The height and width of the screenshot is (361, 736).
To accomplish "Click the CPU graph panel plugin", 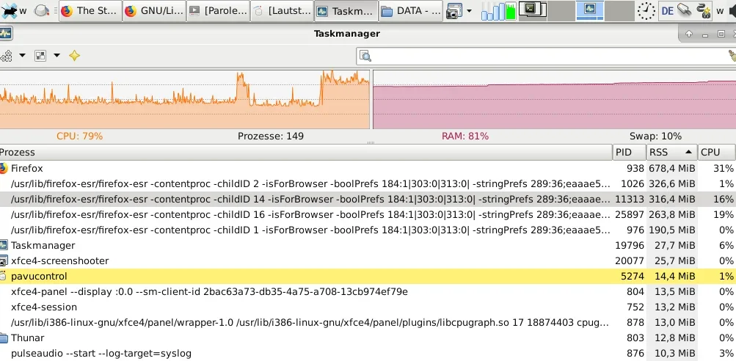I will point(498,11).
